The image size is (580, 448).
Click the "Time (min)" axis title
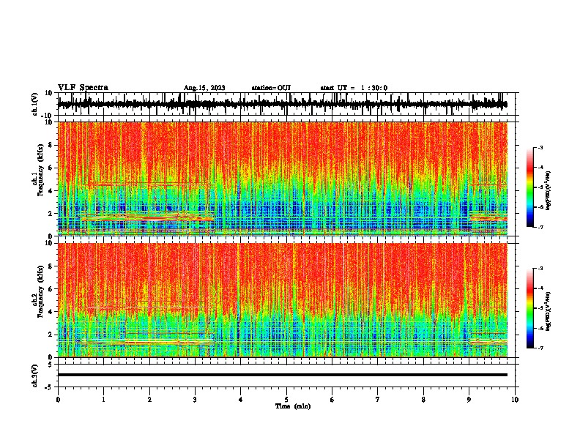293,406
